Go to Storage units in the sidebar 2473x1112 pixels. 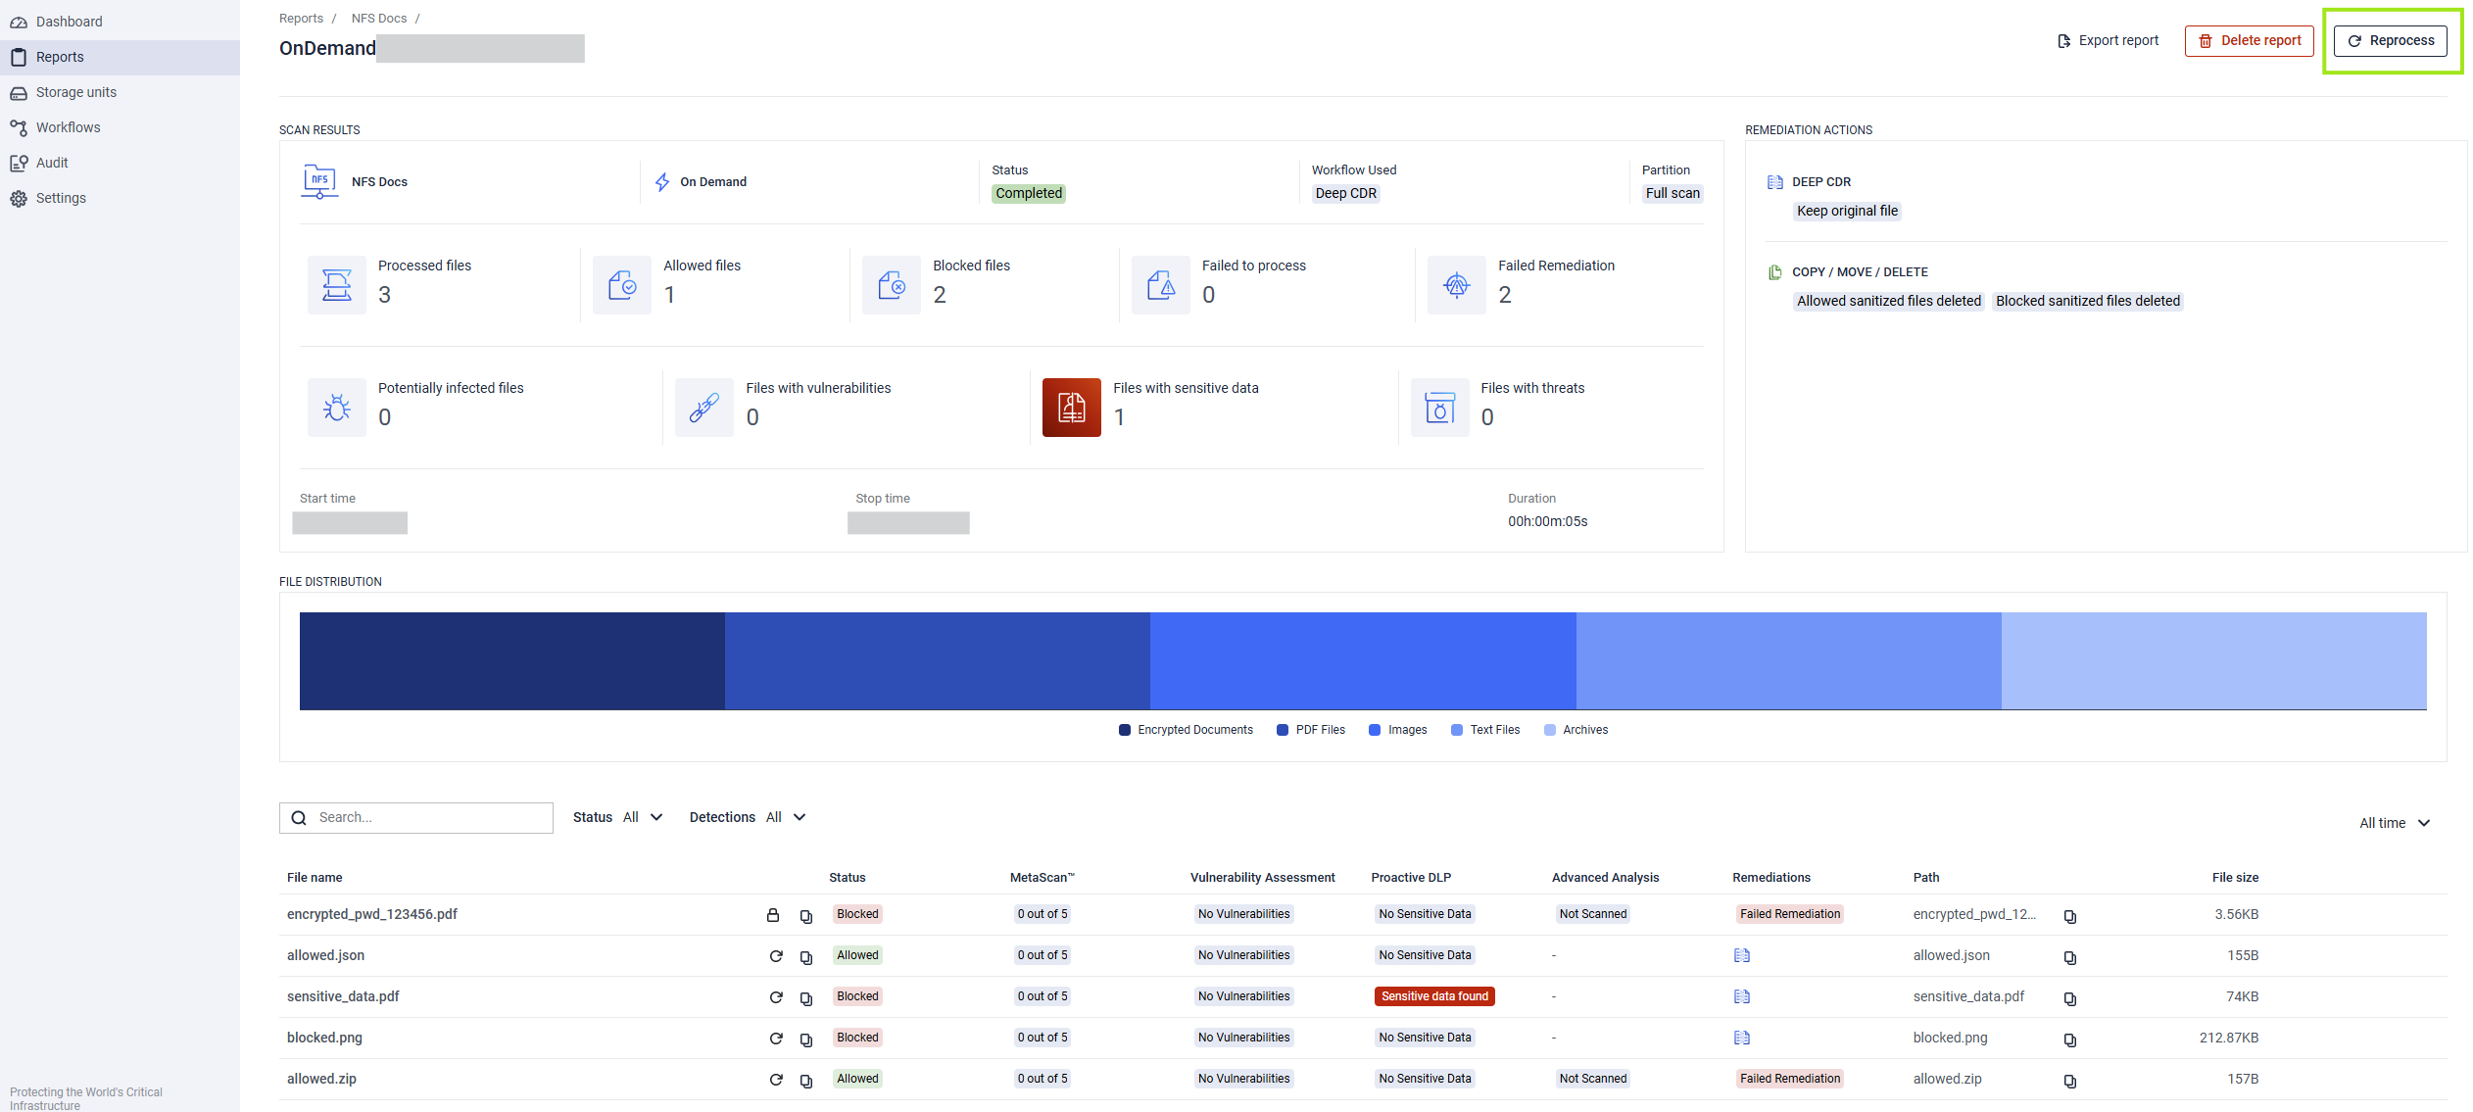click(75, 92)
